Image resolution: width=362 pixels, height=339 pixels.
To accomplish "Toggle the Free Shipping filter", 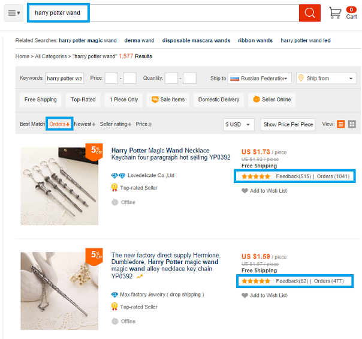I will coord(41,100).
